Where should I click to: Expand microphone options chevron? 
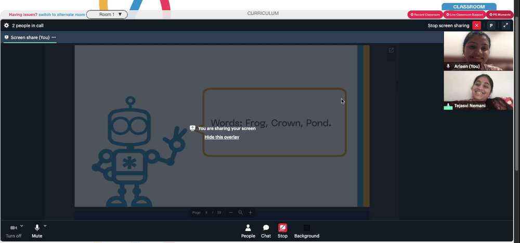tap(45, 226)
